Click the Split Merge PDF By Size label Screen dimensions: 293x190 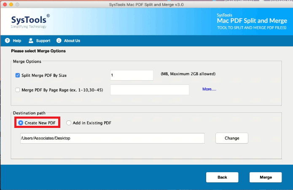44,75
